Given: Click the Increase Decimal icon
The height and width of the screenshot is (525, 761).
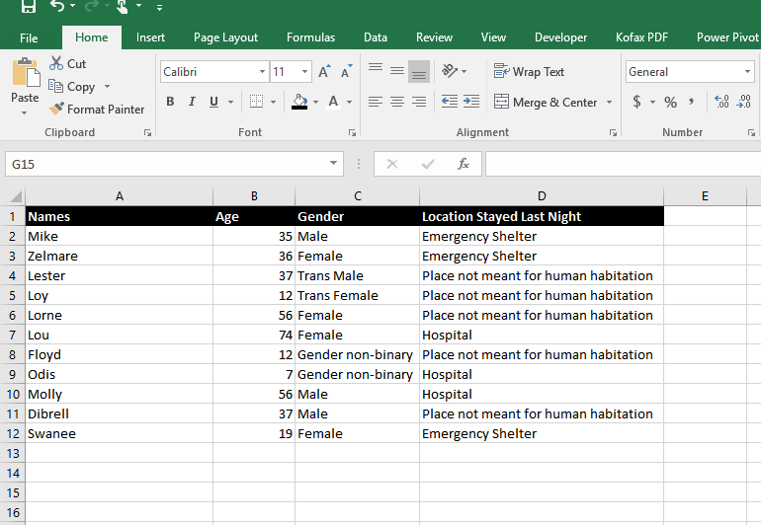Looking at the screenshot, I should tap(721, 102).
